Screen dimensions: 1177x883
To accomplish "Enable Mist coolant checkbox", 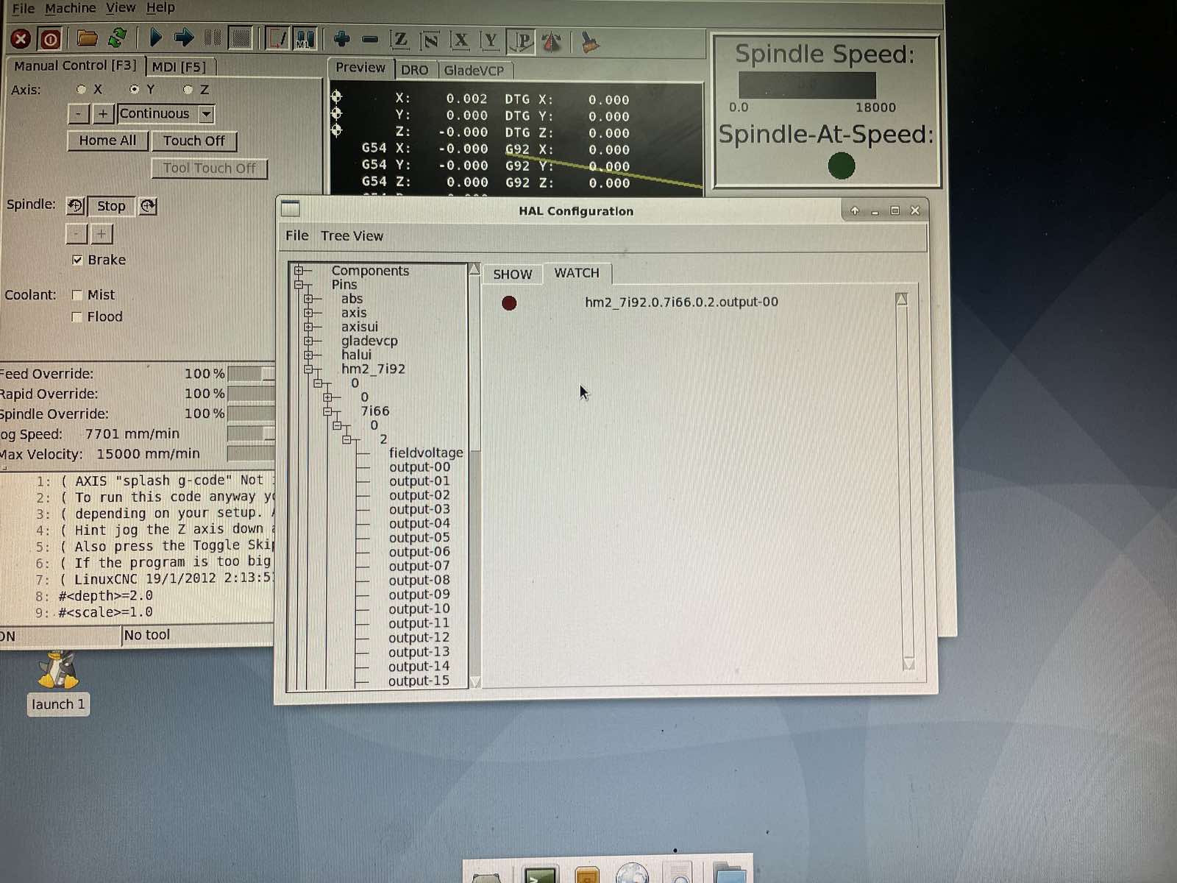I will (77, 295).
